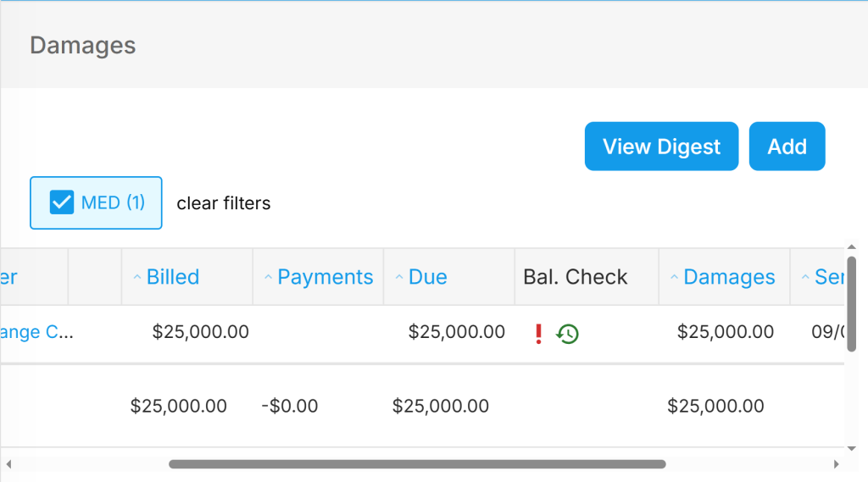
Task: Sort the table by Due column
Action: (427, 277)
